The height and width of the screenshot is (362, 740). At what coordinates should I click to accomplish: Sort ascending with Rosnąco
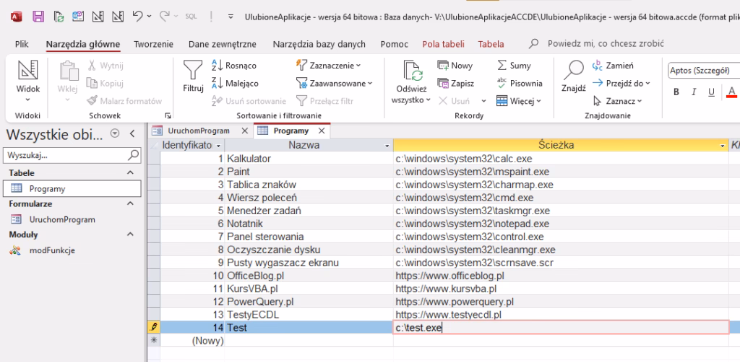point(234,66)
